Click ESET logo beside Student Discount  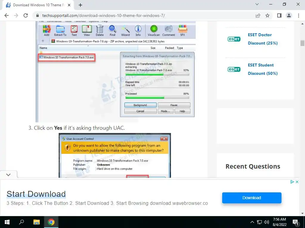tap(234, 69)
